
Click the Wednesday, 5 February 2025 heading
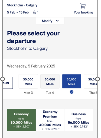point(31,66)
